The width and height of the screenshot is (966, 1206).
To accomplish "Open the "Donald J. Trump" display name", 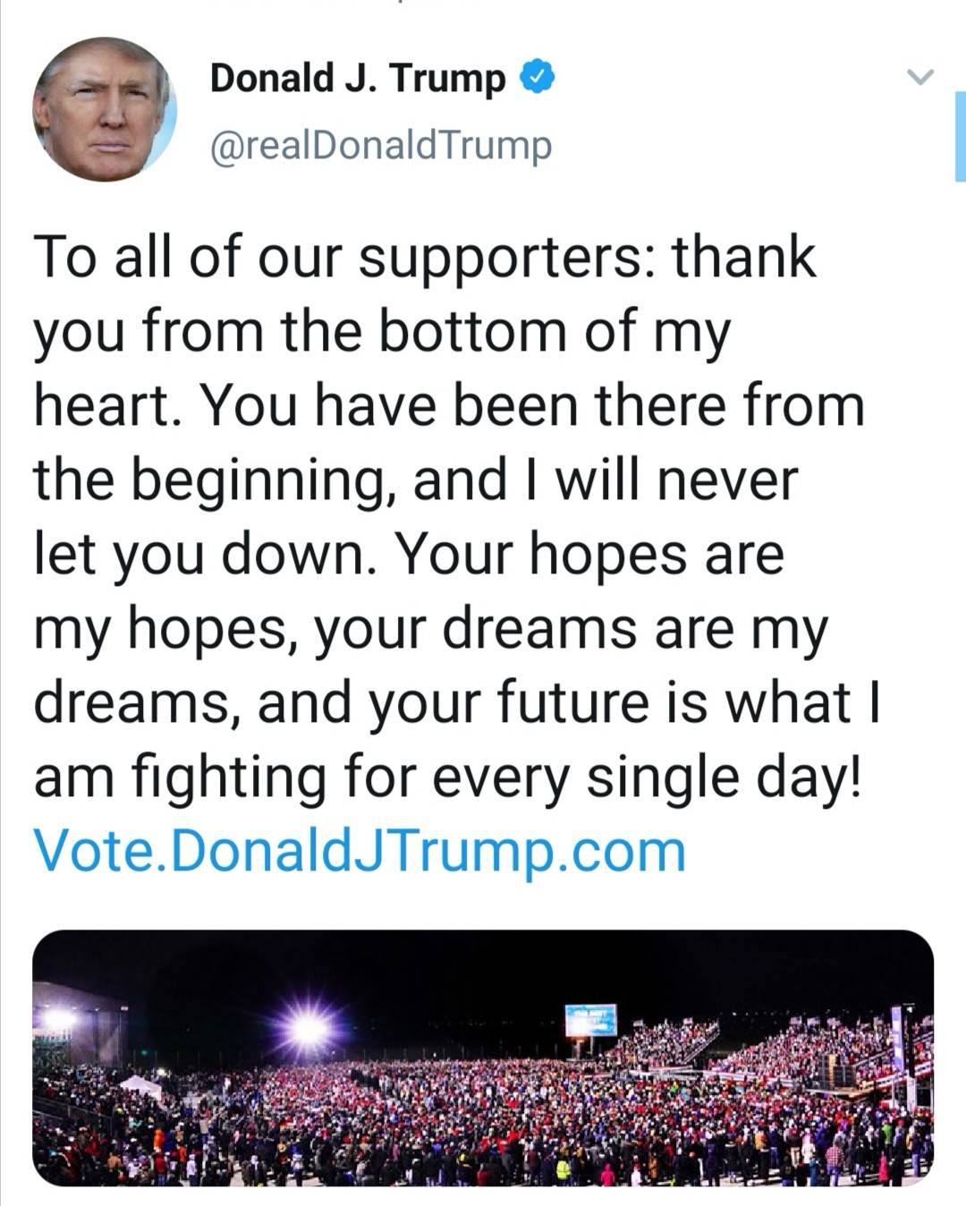I will [x=357, y=79].
